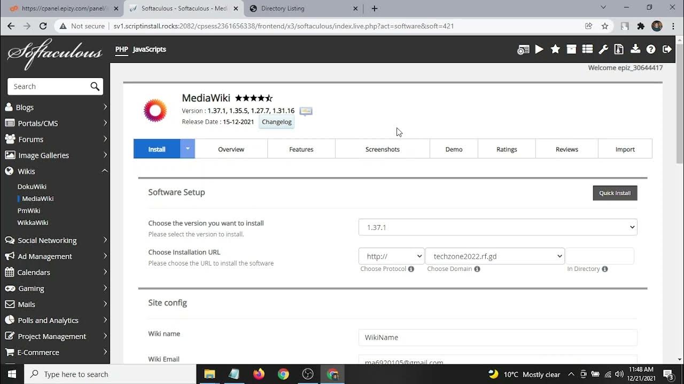Screen dimensions: 684x384
Task: Open File Explorer from taskbar
Action: 209,374
